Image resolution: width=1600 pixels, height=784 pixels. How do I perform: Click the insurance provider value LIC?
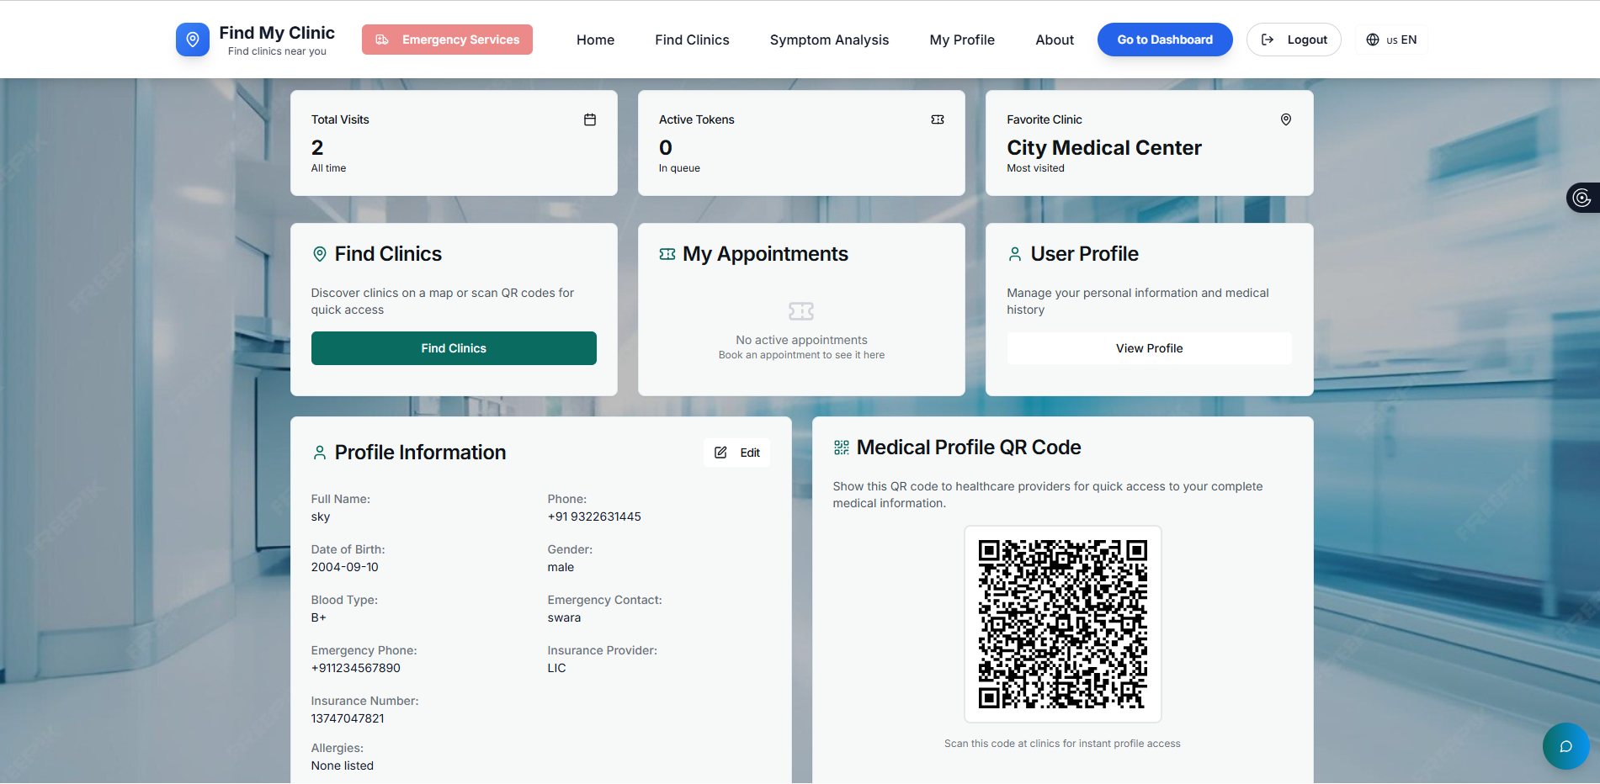pos(556,668)
